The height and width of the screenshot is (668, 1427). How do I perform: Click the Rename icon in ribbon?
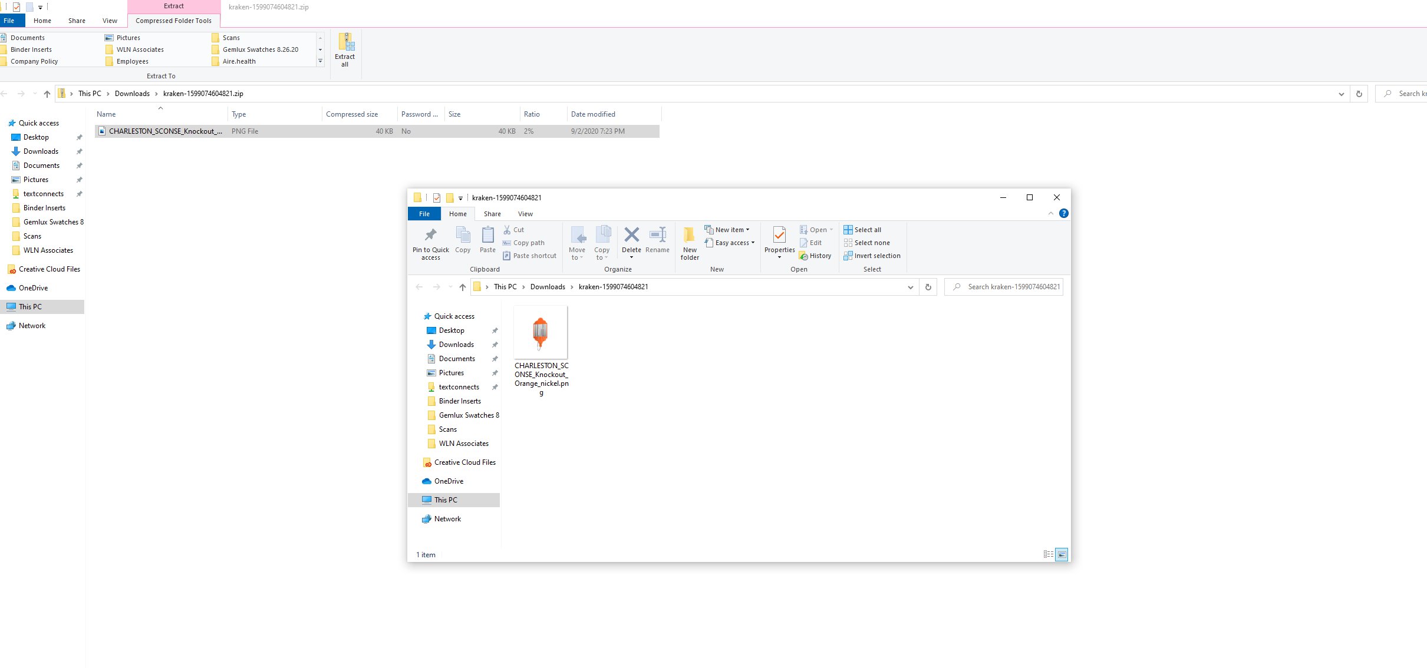[657, 236]
